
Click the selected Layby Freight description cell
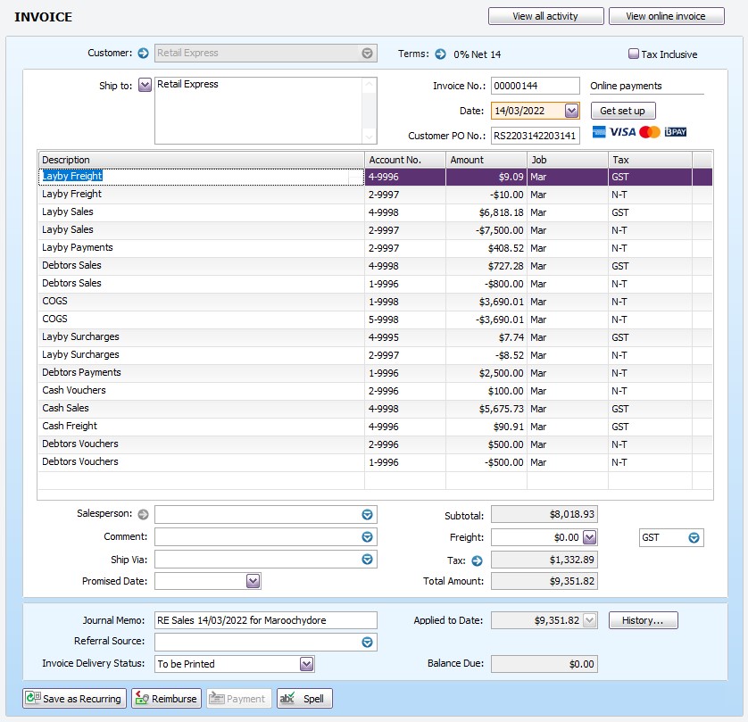pyautogui.click(x=202, y=177)
